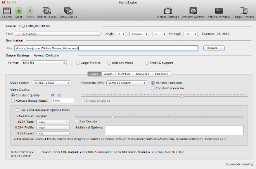Open the Format MP4 file dropdown

click(x=44, y=63)
